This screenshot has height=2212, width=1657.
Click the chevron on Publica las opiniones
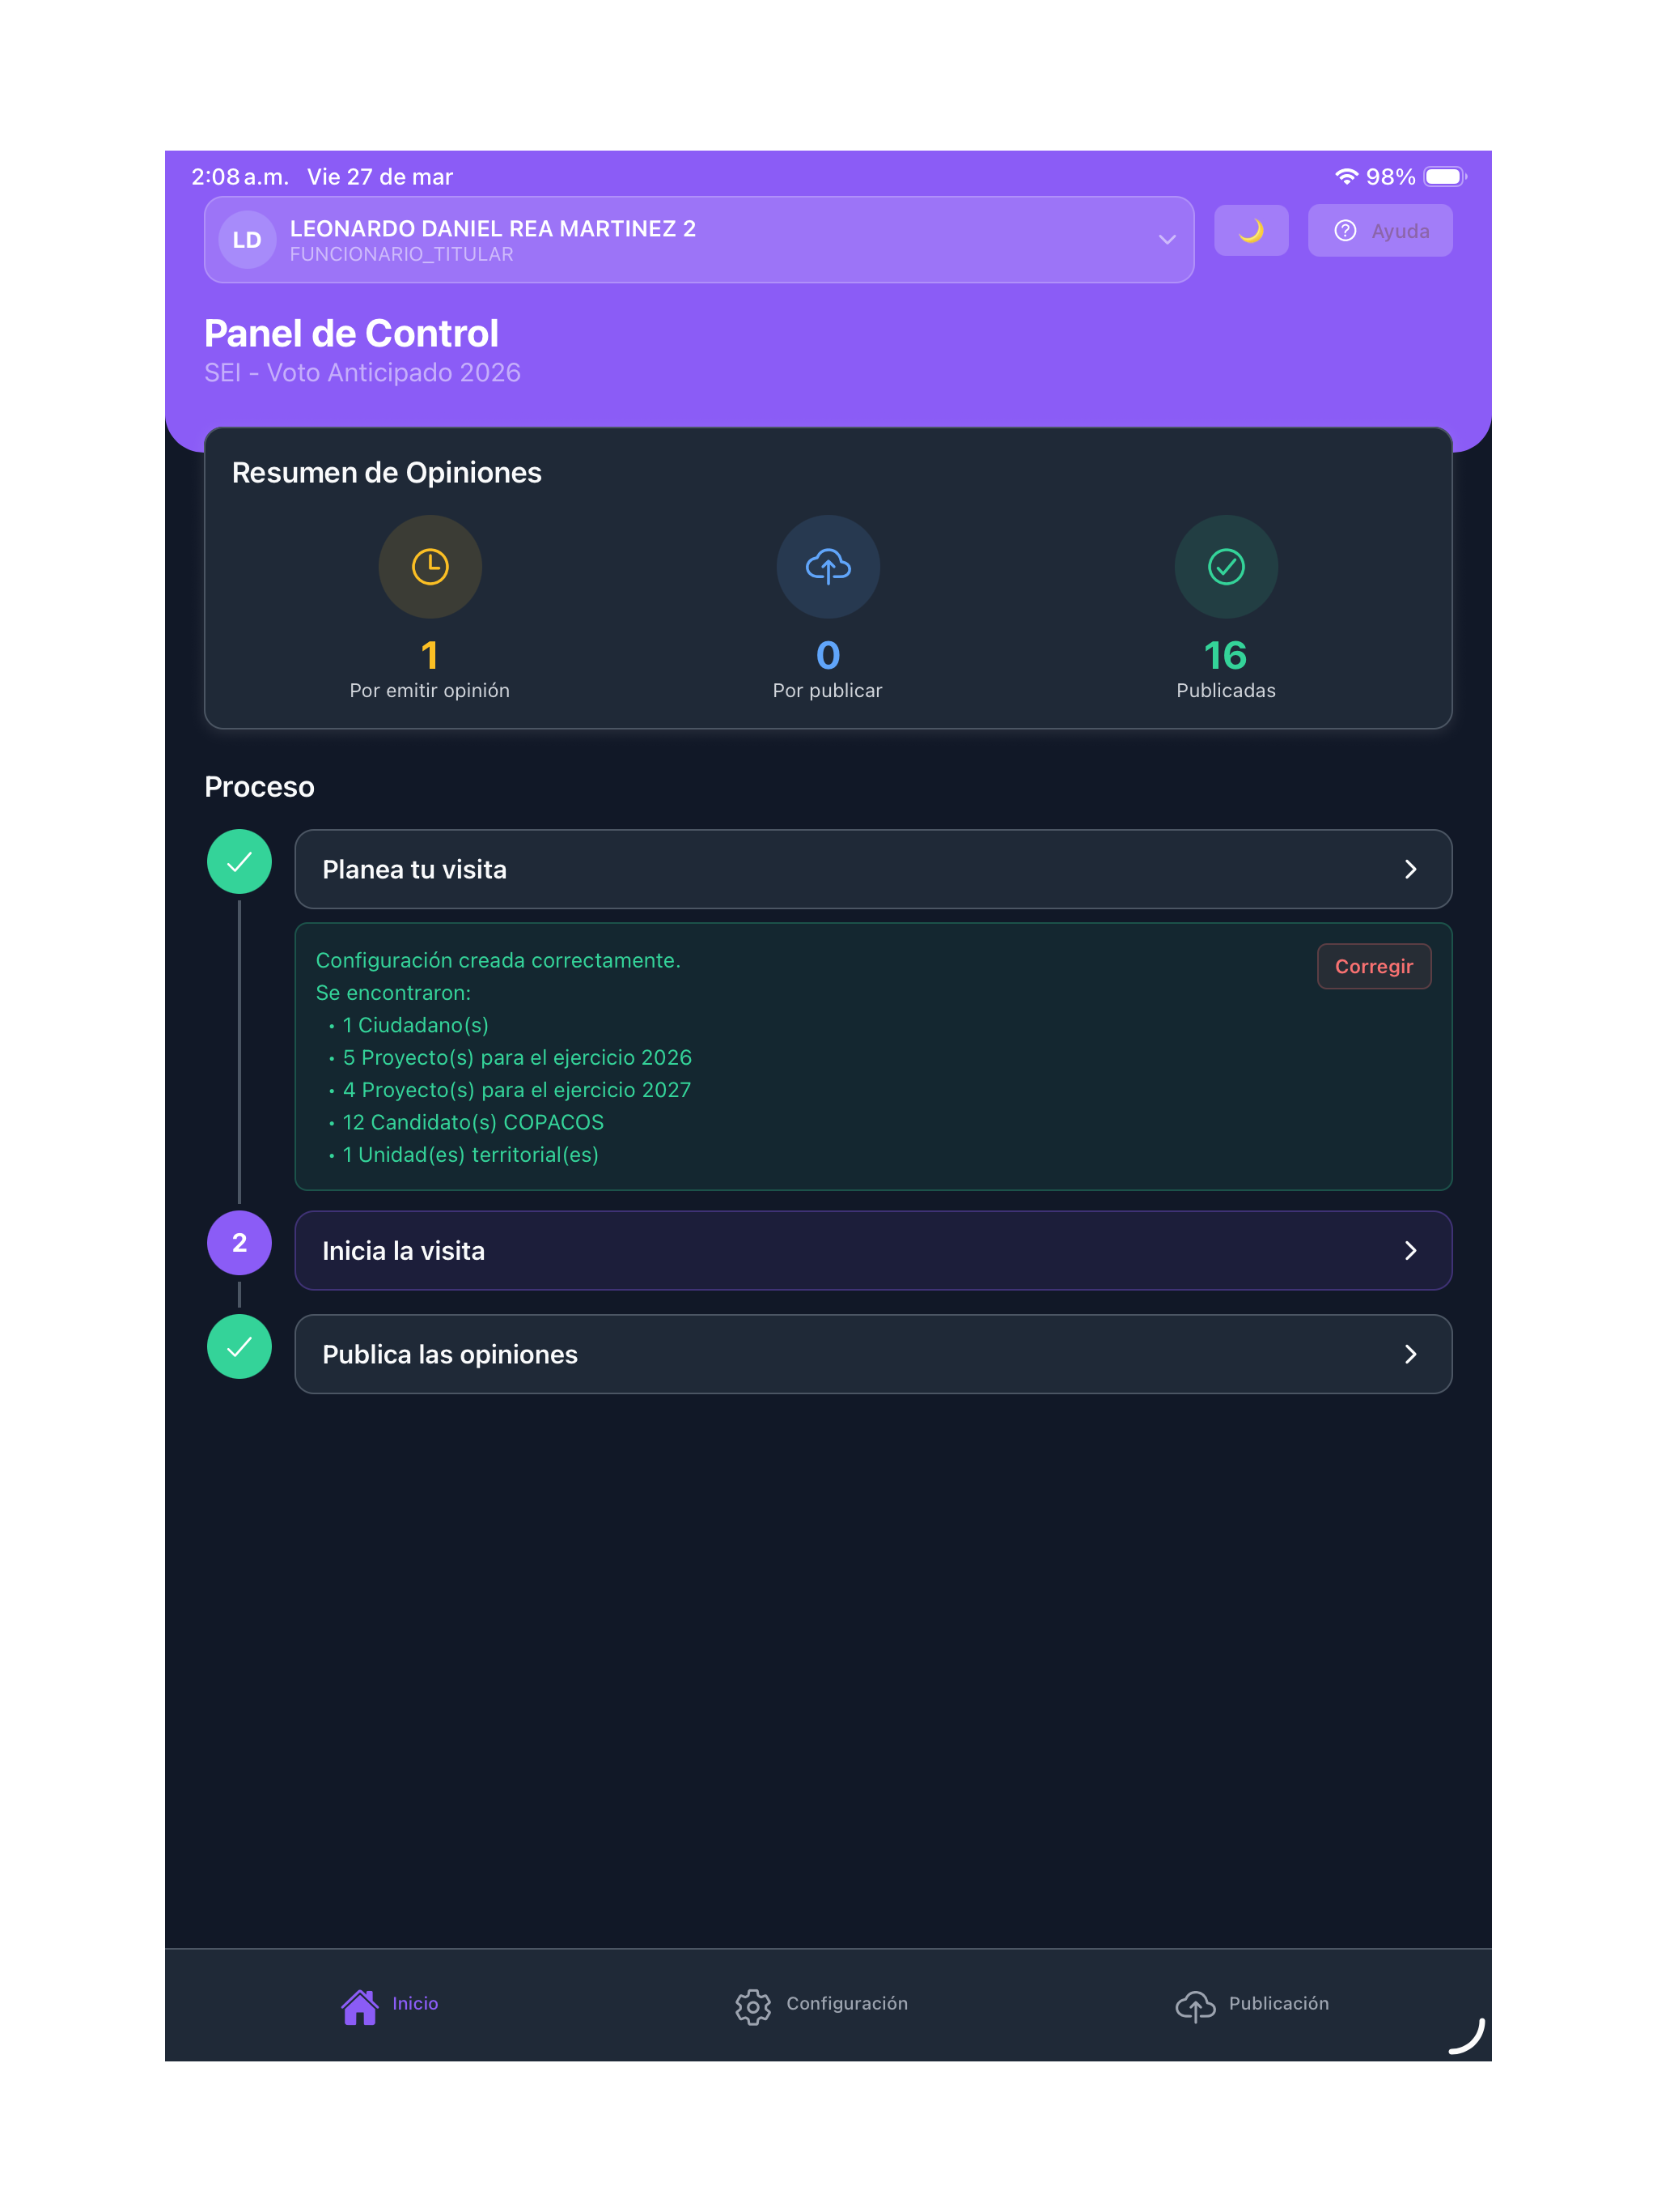pyautogui.click(x=1410, y=1354)
